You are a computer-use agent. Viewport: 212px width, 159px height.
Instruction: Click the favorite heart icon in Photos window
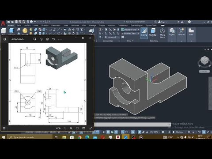point(53,39)
